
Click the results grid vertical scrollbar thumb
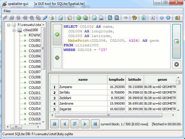point(178,82)
